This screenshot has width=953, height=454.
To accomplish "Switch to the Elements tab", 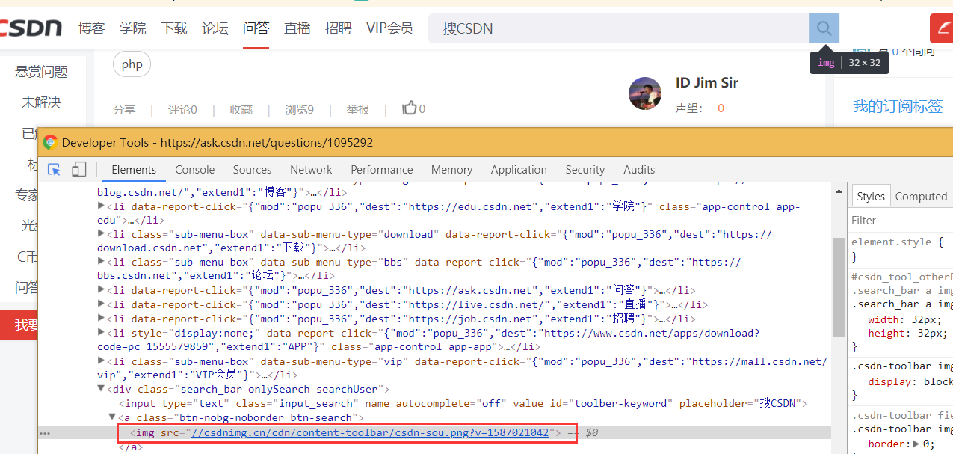I will coord(134,170).
